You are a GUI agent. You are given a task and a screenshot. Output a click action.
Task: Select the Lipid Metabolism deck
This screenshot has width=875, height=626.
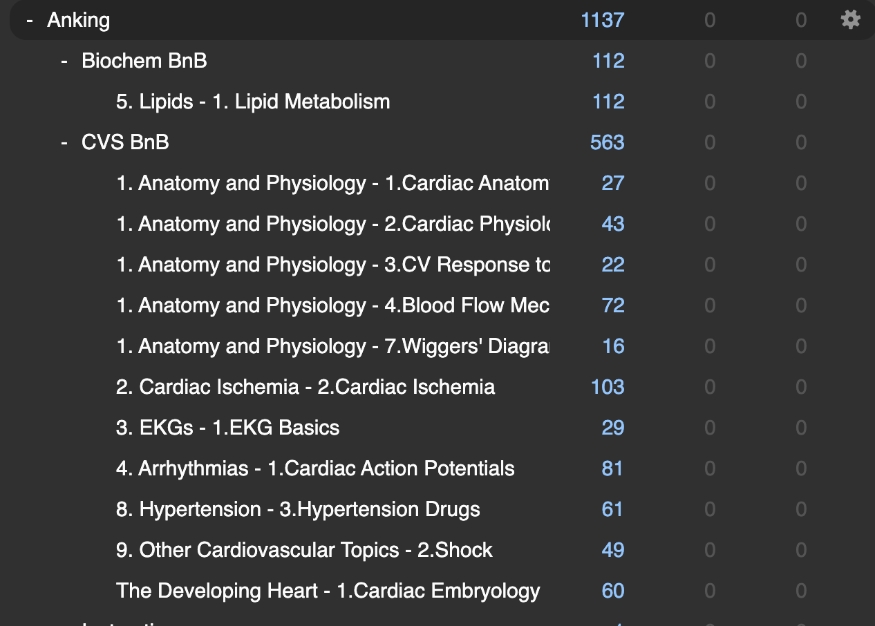253,102
